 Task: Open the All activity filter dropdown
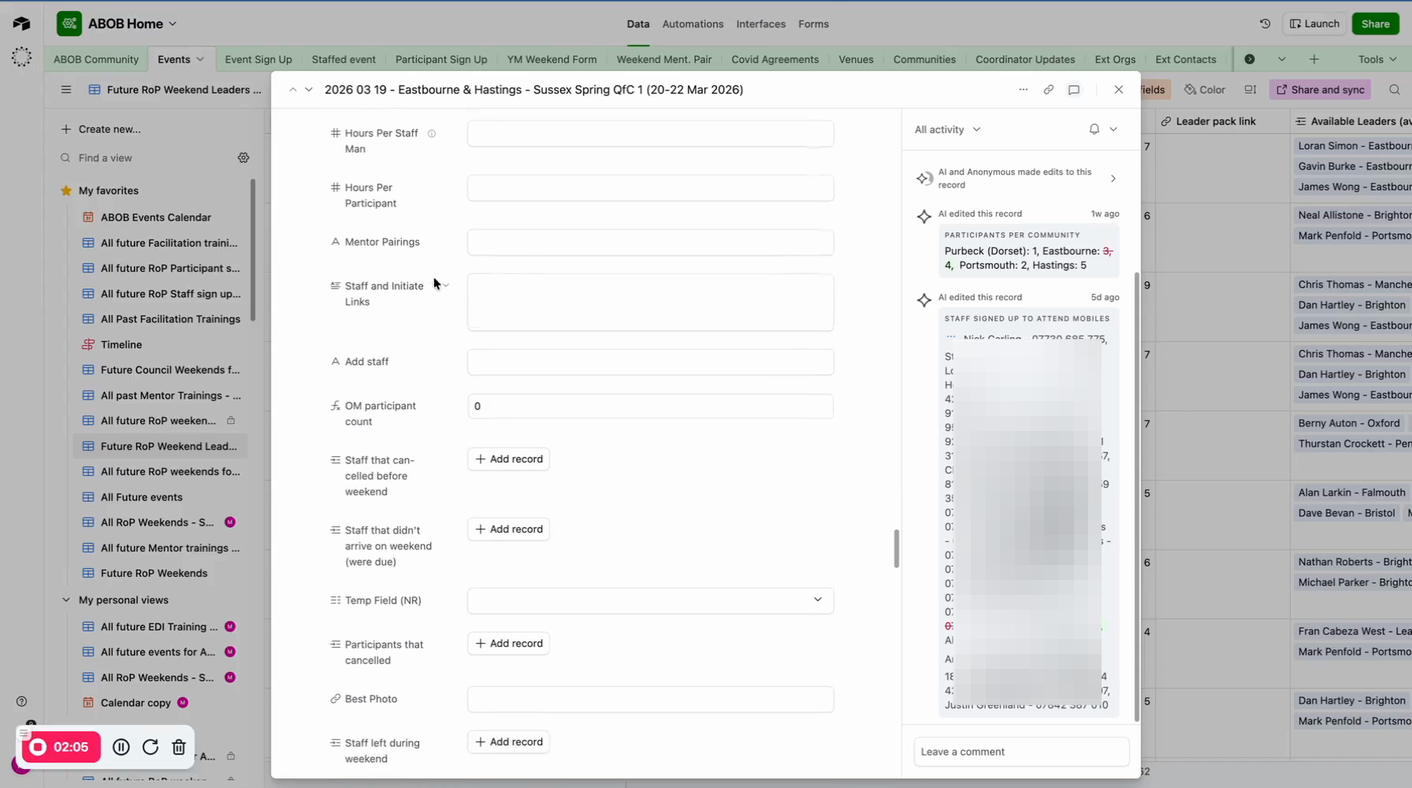(947, 129)
